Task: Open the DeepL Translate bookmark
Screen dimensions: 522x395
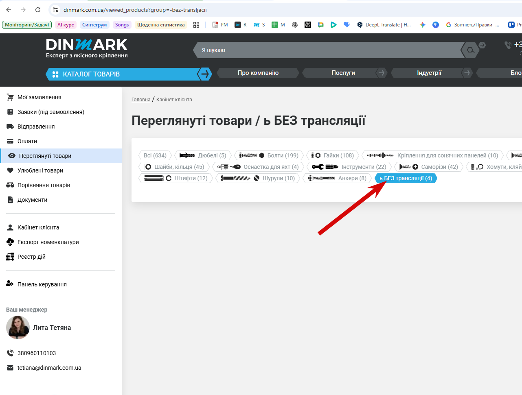Action: click(x=384, y=25)
